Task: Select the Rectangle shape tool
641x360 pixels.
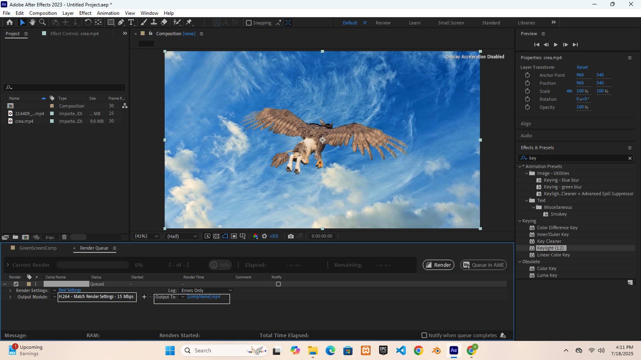Action: point(111,22)
